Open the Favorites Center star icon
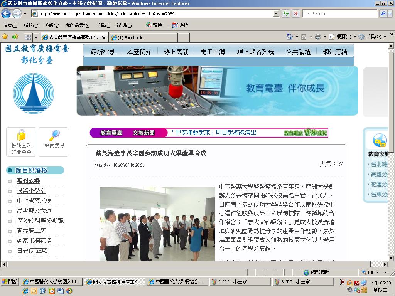The image size is (395, 296). [x=5, y=37]
